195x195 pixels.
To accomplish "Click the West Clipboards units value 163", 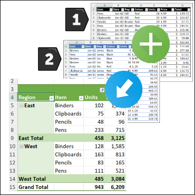I will [x=99, y=155].
